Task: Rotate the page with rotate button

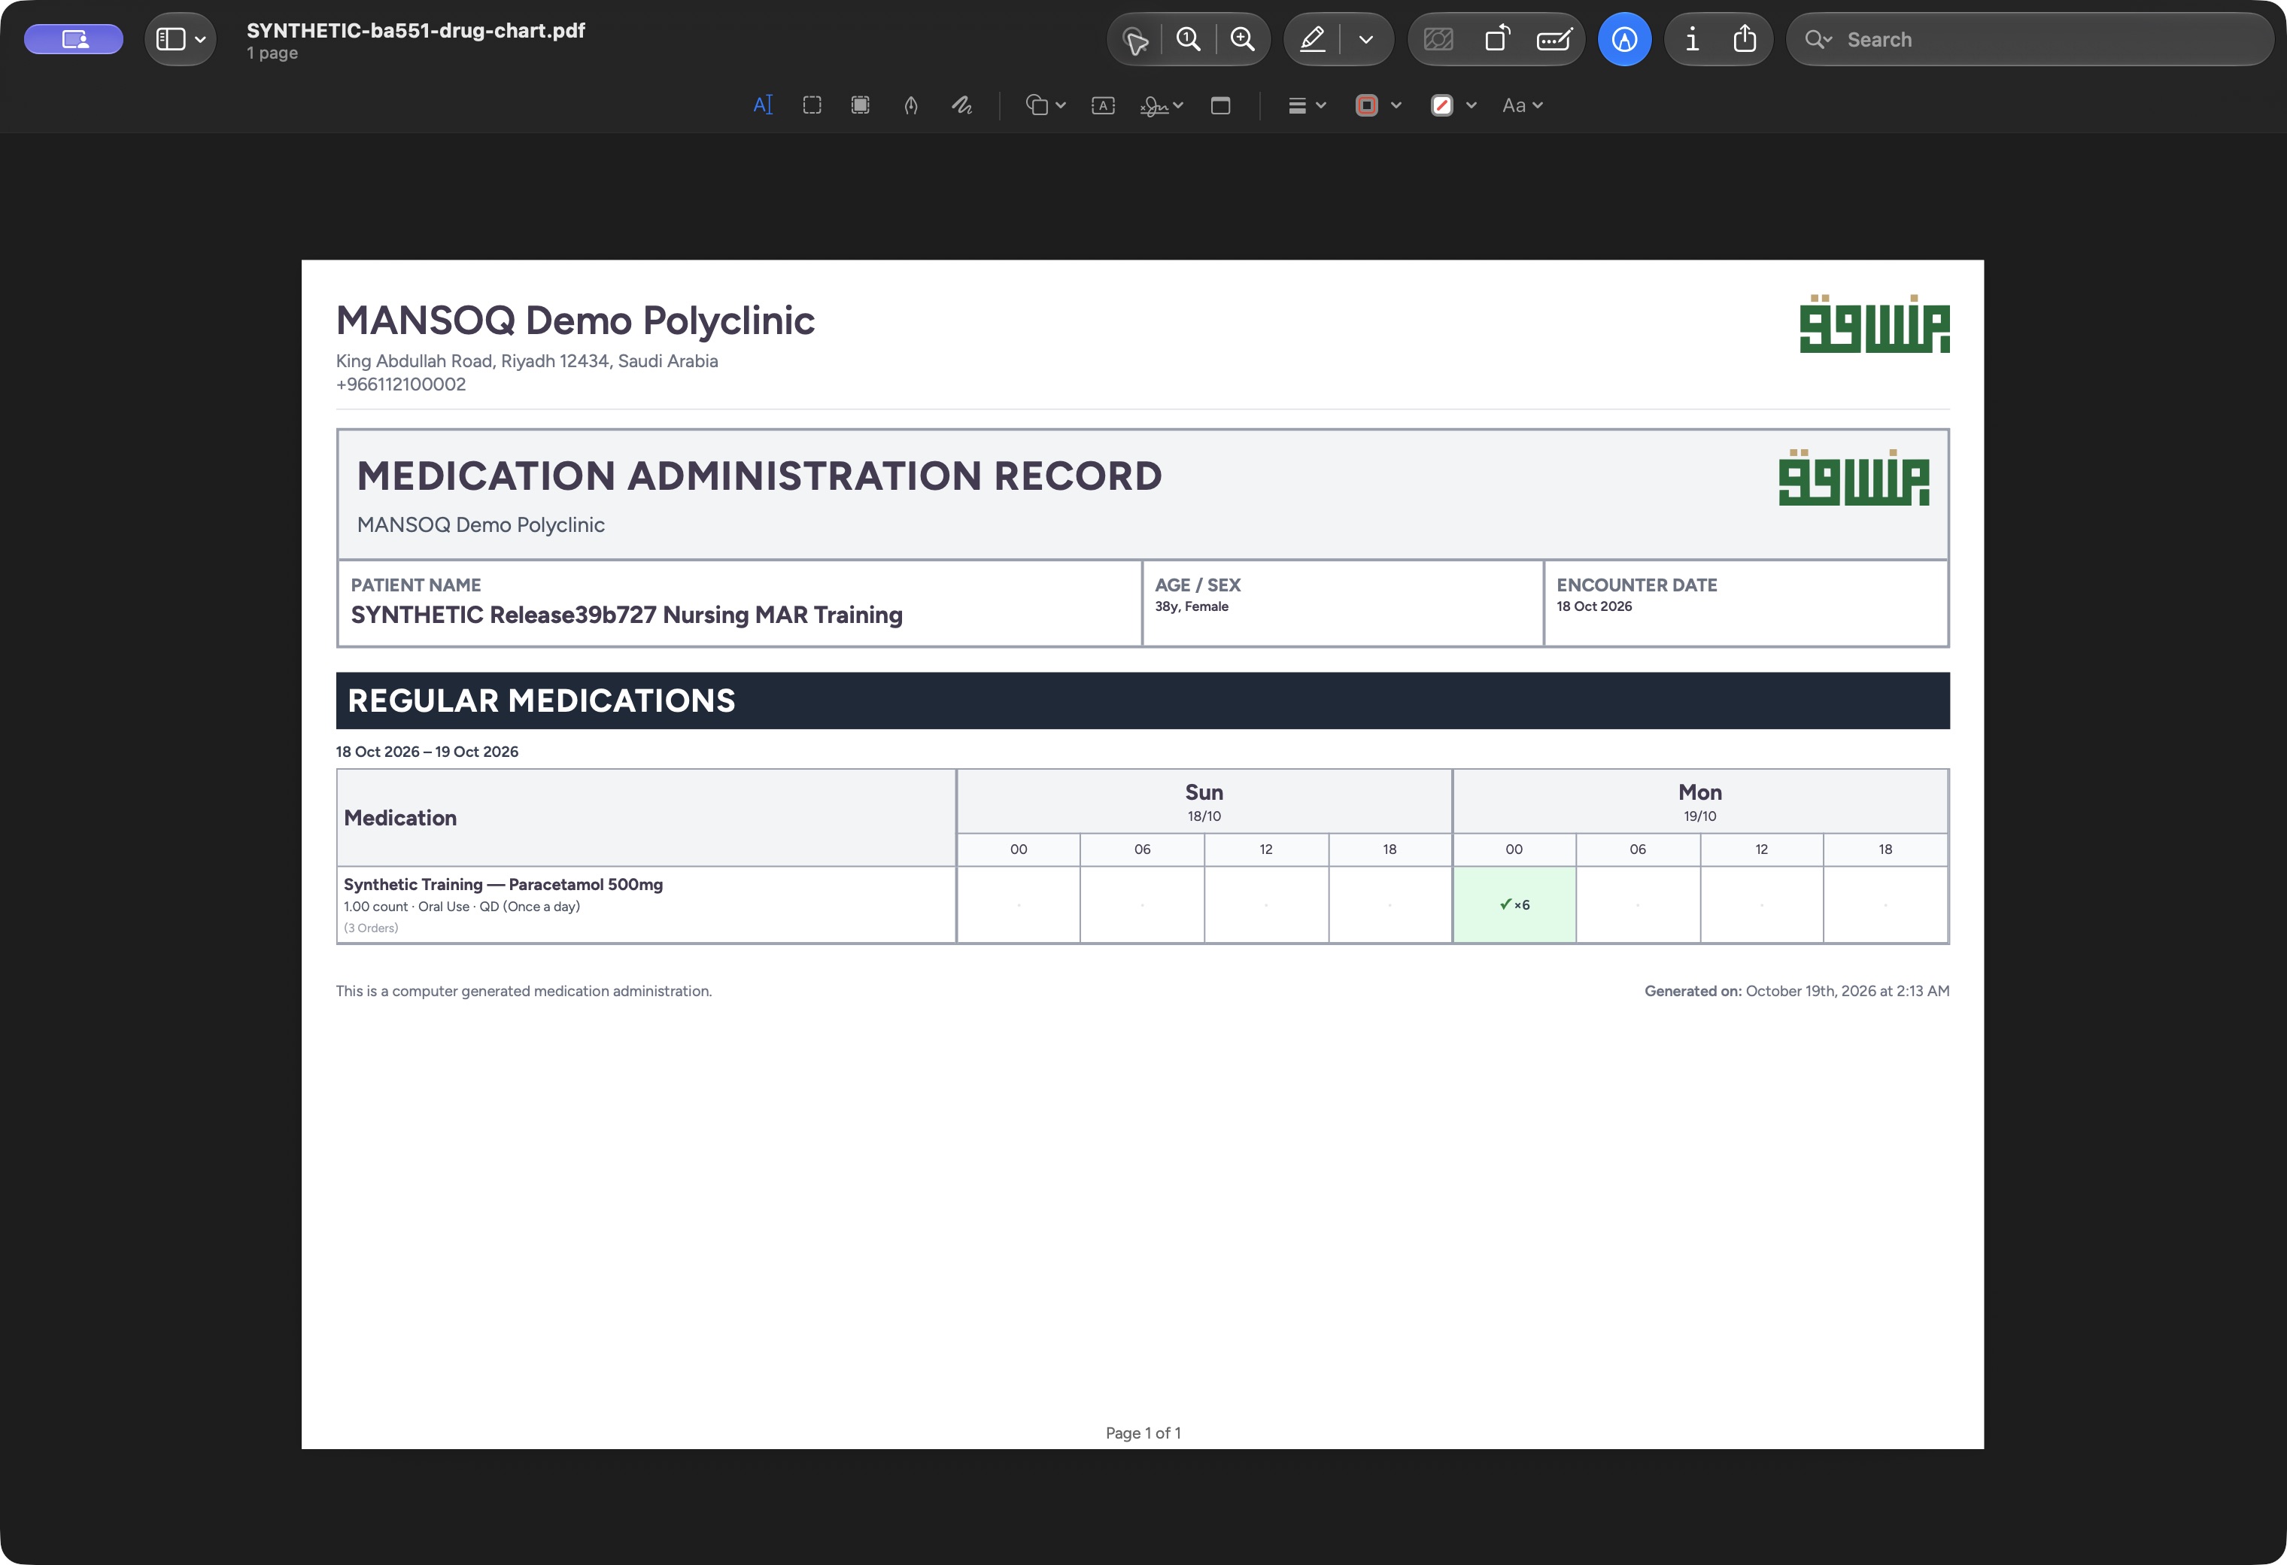Action: pyautogui.click(x=1497, y=39)
